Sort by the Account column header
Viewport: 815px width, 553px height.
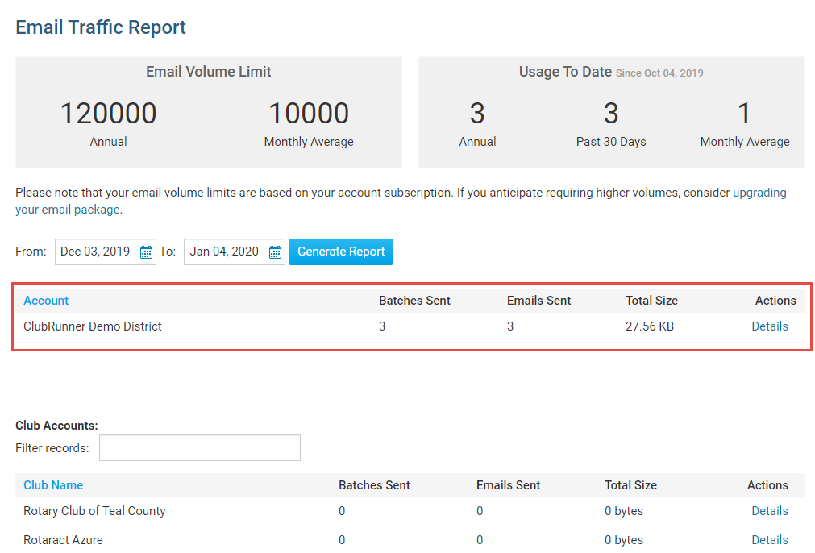click(46, 301)
